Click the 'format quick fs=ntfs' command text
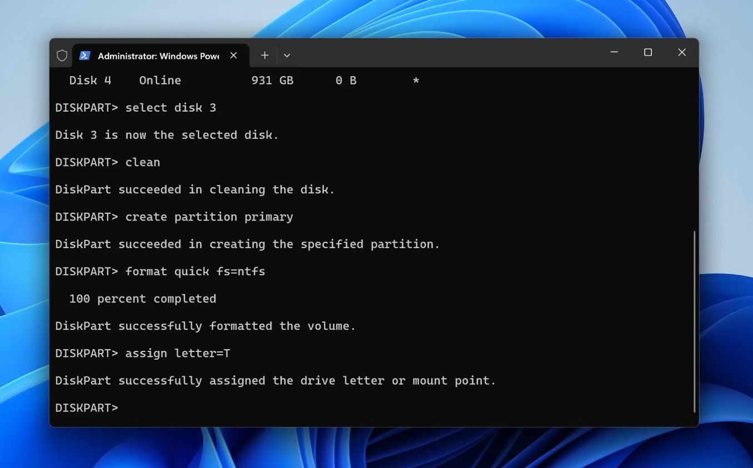Viewport: 753px width, 468px height. pyautogui.click(x=195, y=271)
